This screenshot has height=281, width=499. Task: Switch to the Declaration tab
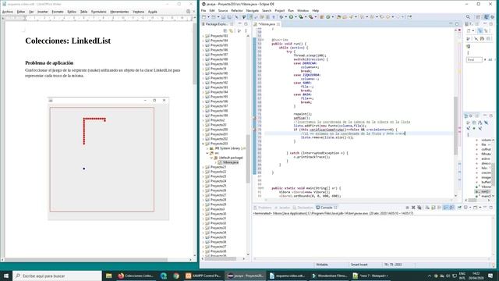303,208
